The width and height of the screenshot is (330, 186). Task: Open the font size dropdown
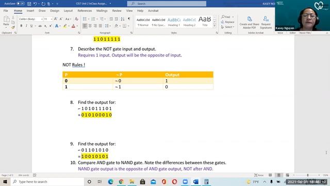coord(52,19)
